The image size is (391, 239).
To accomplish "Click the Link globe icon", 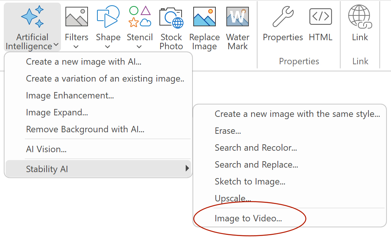I will (x=360, y=17).
